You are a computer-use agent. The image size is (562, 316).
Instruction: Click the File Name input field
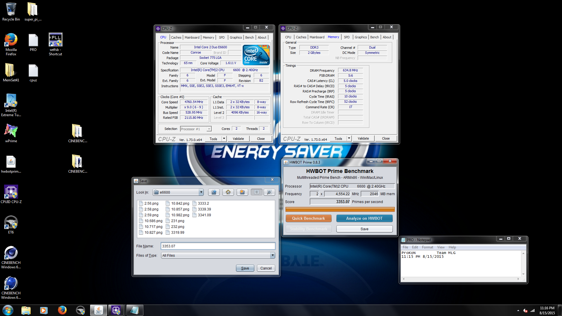click(x=218, y=246)
